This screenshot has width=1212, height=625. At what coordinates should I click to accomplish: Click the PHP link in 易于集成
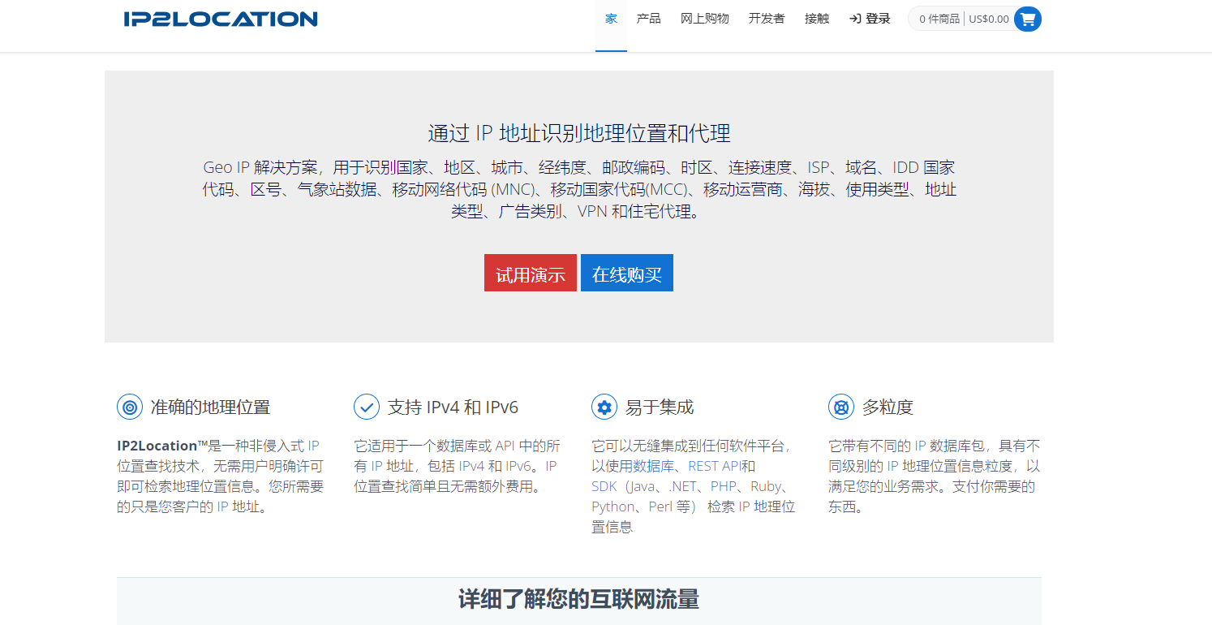[723, 486]
